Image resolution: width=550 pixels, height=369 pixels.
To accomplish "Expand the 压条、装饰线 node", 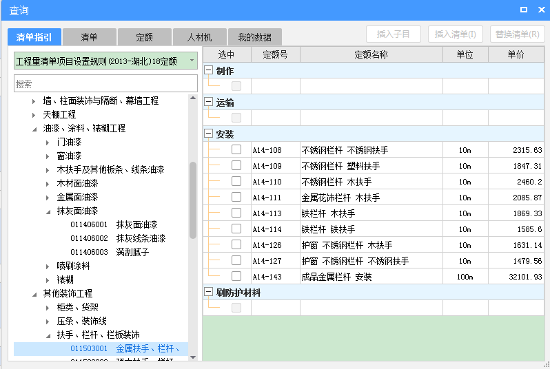I will pos(48,321).
